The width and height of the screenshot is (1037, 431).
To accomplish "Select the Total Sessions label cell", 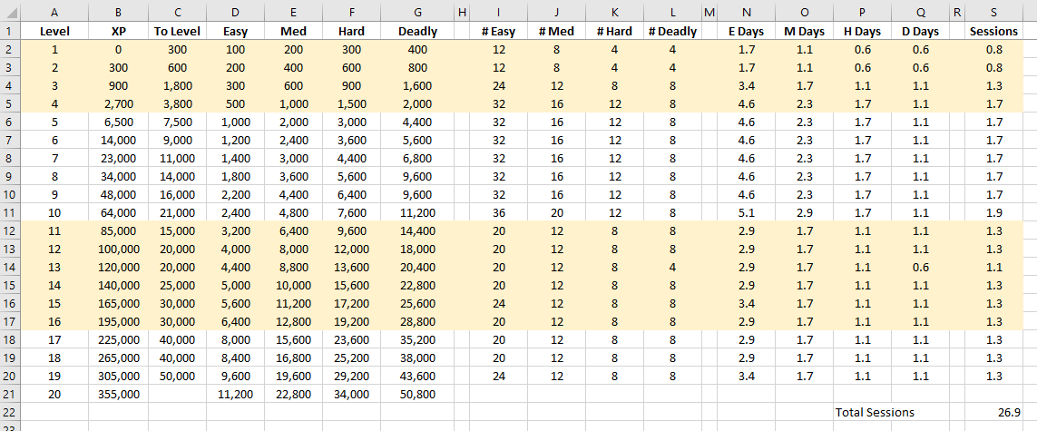I will click(875, 412).
